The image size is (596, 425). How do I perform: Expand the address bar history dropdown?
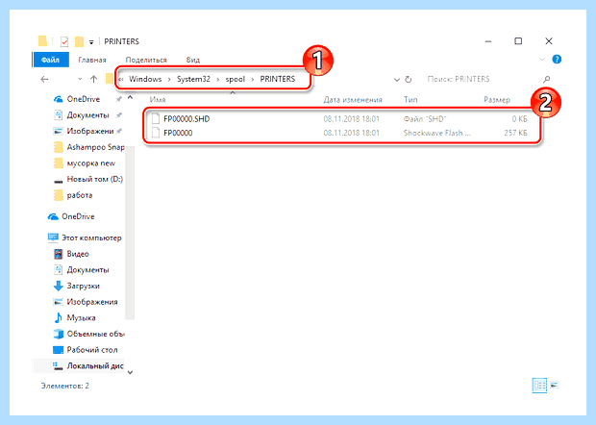click(x=396, y=80)
